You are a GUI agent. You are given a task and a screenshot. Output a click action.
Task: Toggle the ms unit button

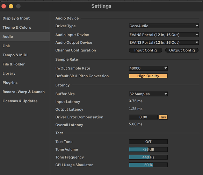[x=163, y=117]
